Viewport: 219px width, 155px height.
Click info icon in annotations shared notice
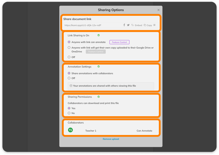[x=71, y=86]
